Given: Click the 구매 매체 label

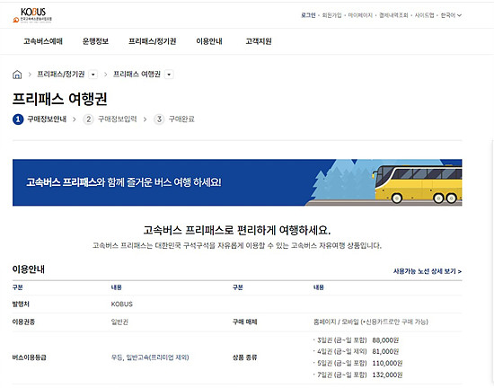Looking at the screenshot, I should click(245, 322).
